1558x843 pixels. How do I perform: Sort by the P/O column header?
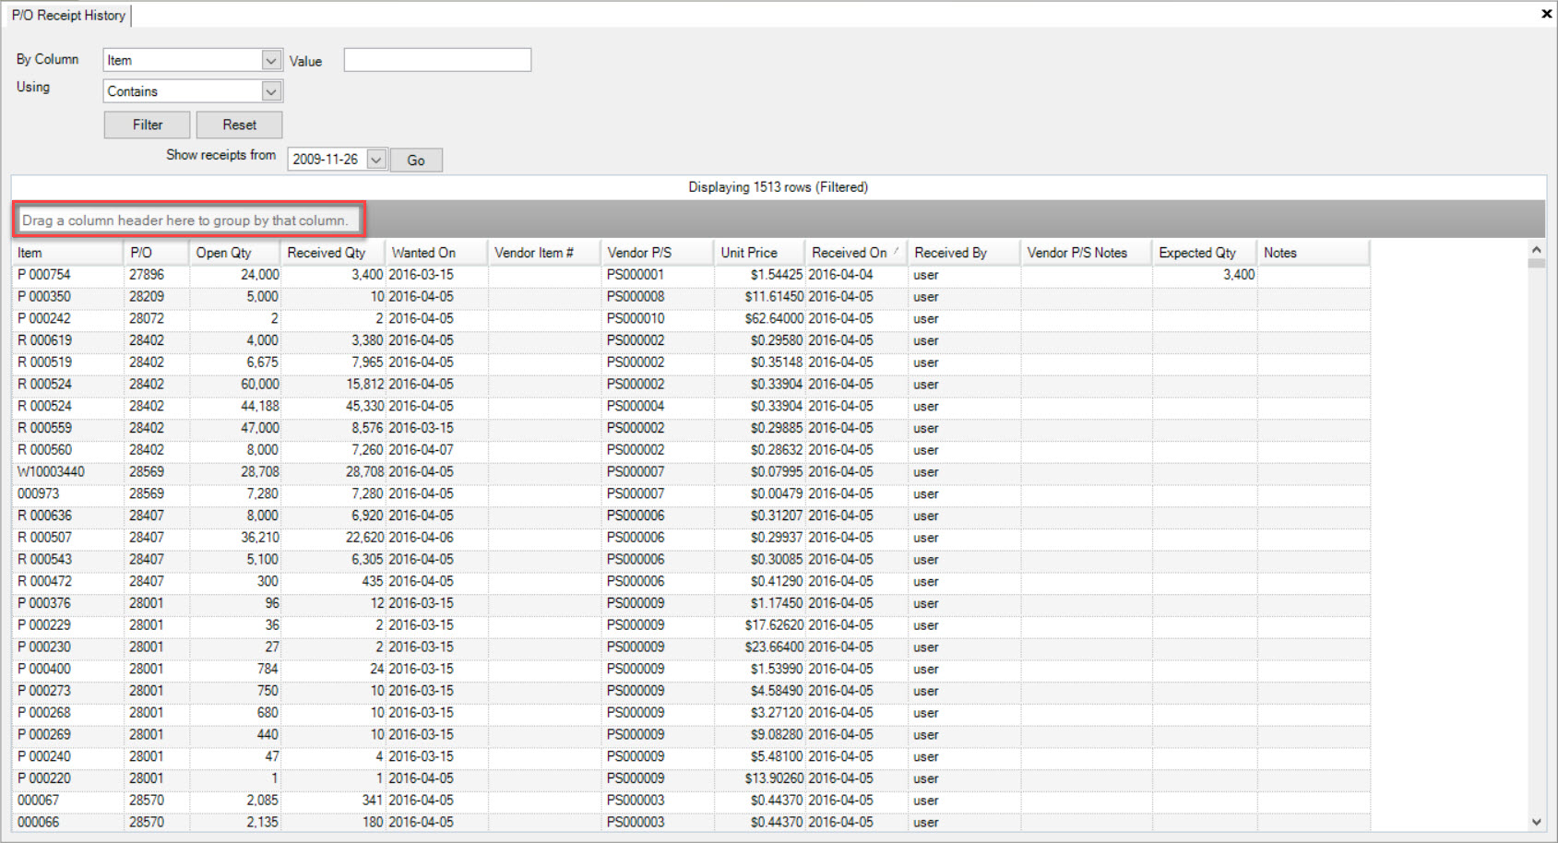click(157, 253)
